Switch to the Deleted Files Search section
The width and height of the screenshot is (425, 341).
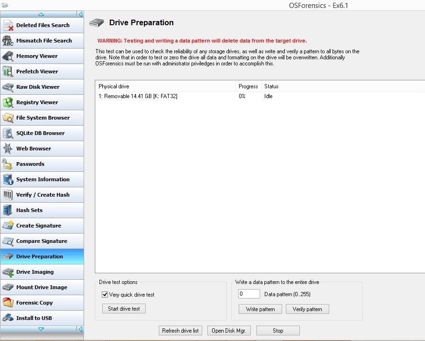[42, 25]
